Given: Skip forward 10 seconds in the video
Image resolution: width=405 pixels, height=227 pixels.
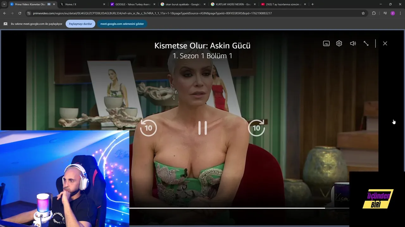Looking at the screenshot, I should coord(256,128).
